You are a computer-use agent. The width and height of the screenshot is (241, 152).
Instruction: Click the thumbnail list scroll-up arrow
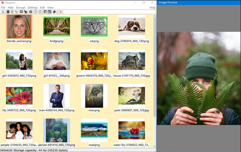click(155, 16)
